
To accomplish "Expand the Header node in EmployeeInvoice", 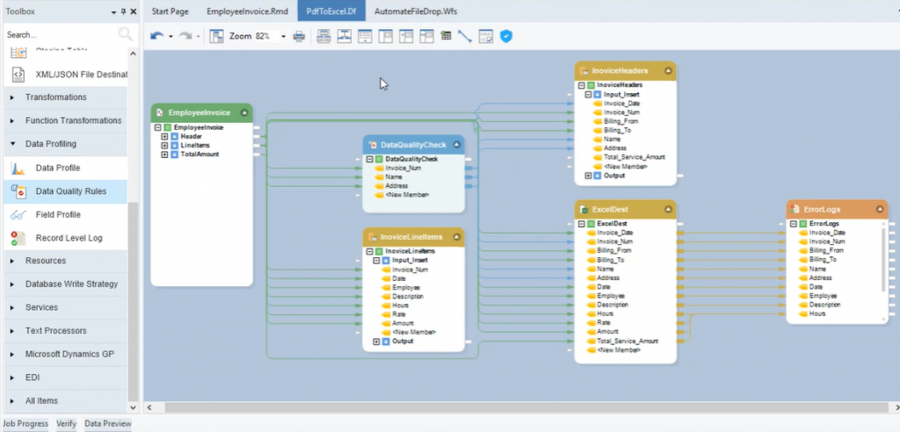I will click(164, 137).
